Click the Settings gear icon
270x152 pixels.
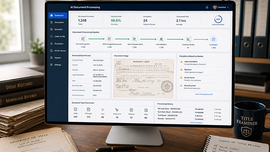[51, 65]
